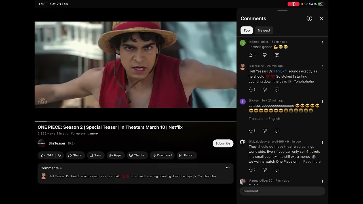
Task: Reply to @Bloodtanker's comment
Action: click(277, 55)
